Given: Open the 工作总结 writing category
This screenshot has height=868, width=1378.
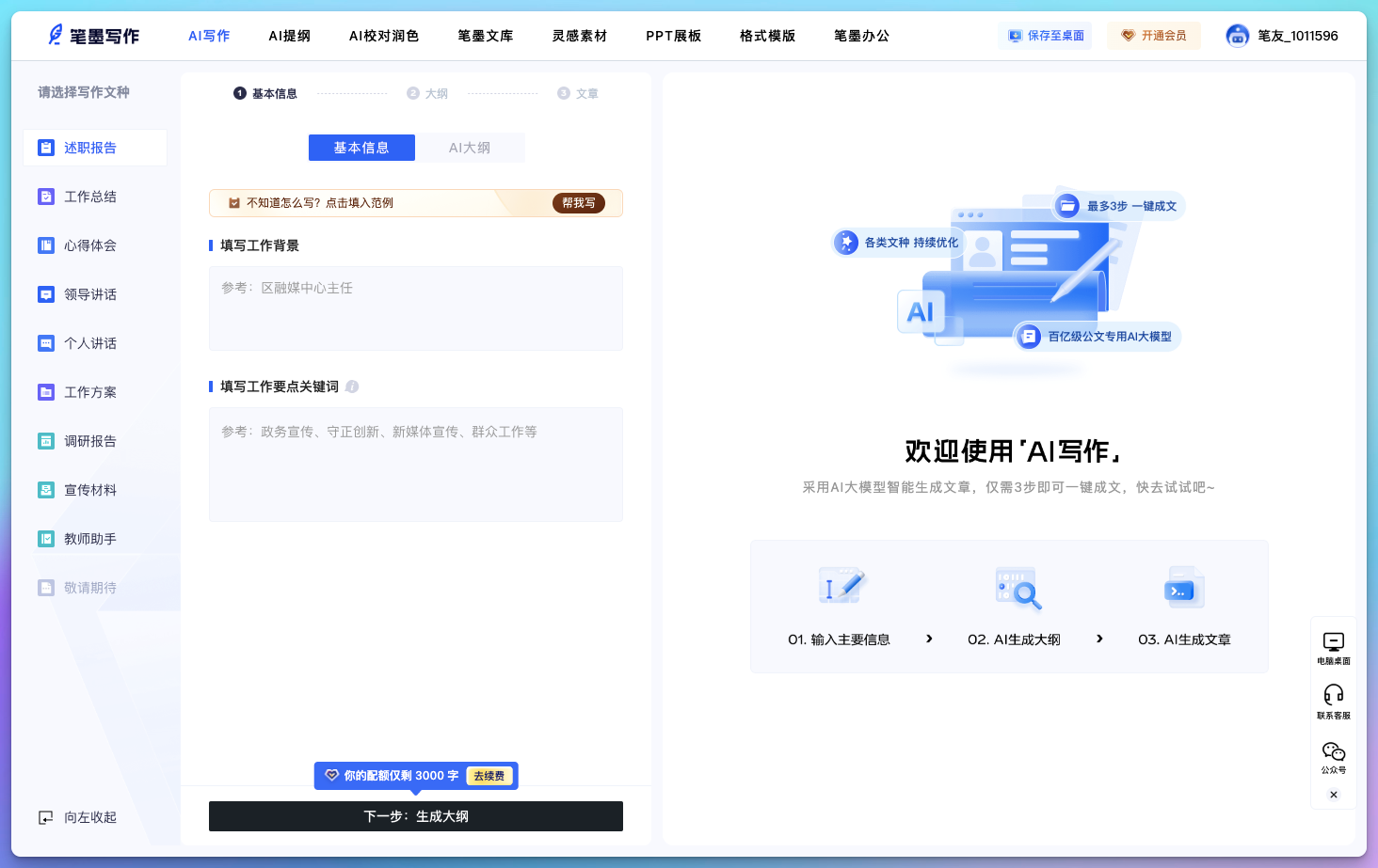Looking at the screenshot, I should click(46, 197).
